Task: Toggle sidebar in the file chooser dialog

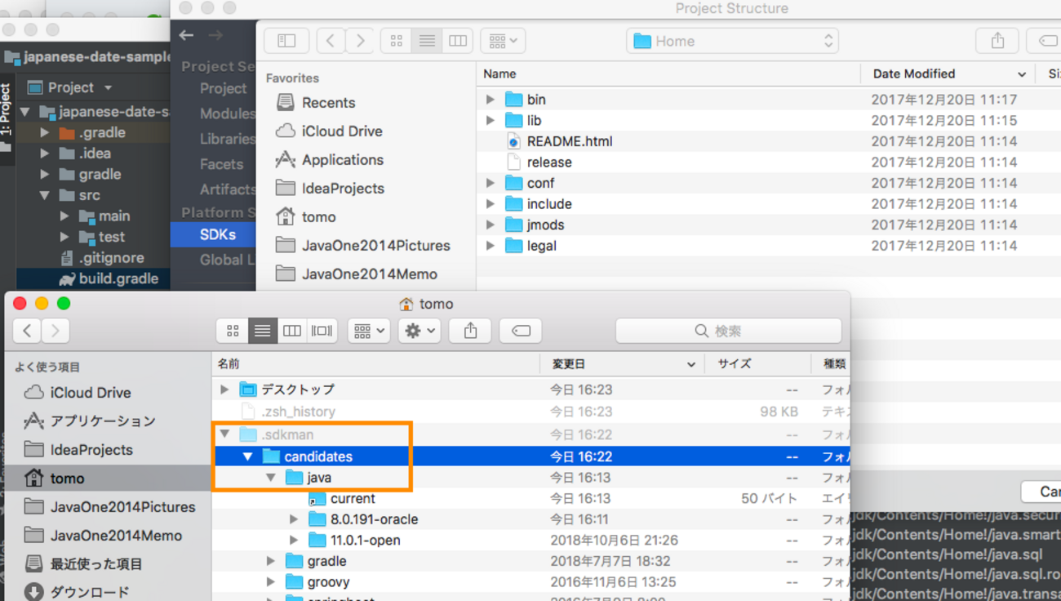Action: click(x=286, y=41)
